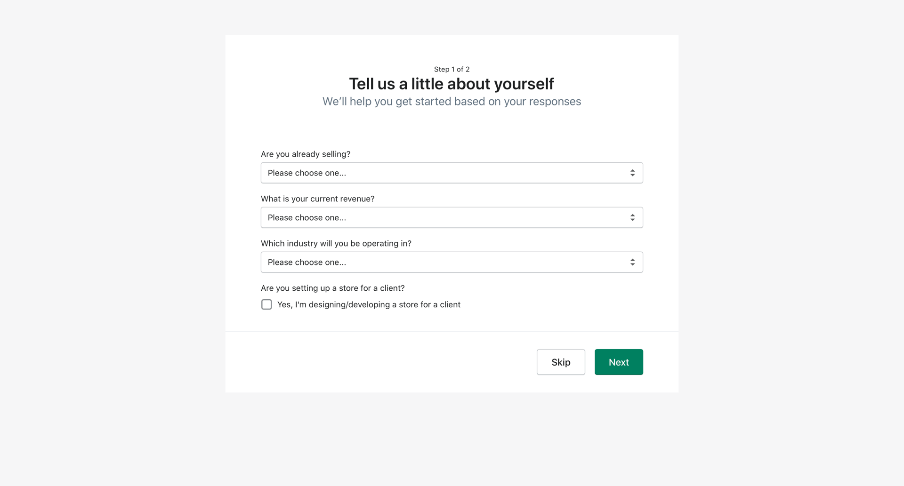Image resolution: width=904 pixels, height=486 pixels.
Task: Click the 'Step 1 of 2' indicator
Action: click(451, 69)
